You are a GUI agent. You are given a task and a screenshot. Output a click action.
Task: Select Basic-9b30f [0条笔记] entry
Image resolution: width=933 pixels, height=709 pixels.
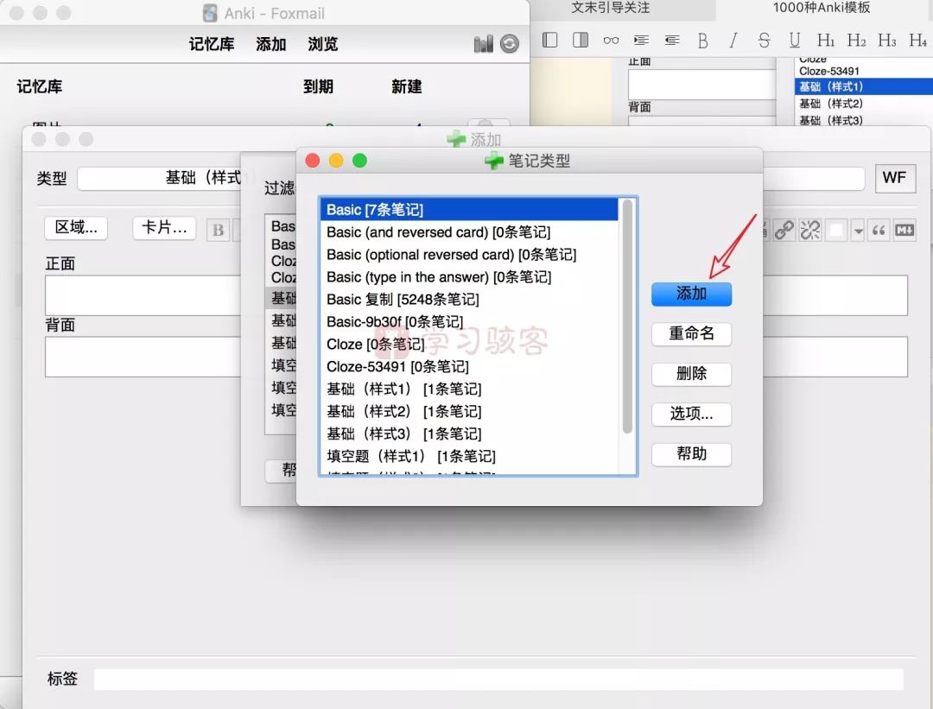tap(469, 322)
